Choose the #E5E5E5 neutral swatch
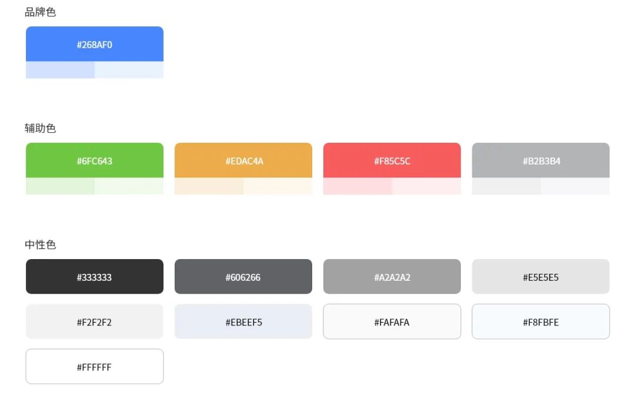This screenshot has width=635, height=396. click(x=541, y=277)
